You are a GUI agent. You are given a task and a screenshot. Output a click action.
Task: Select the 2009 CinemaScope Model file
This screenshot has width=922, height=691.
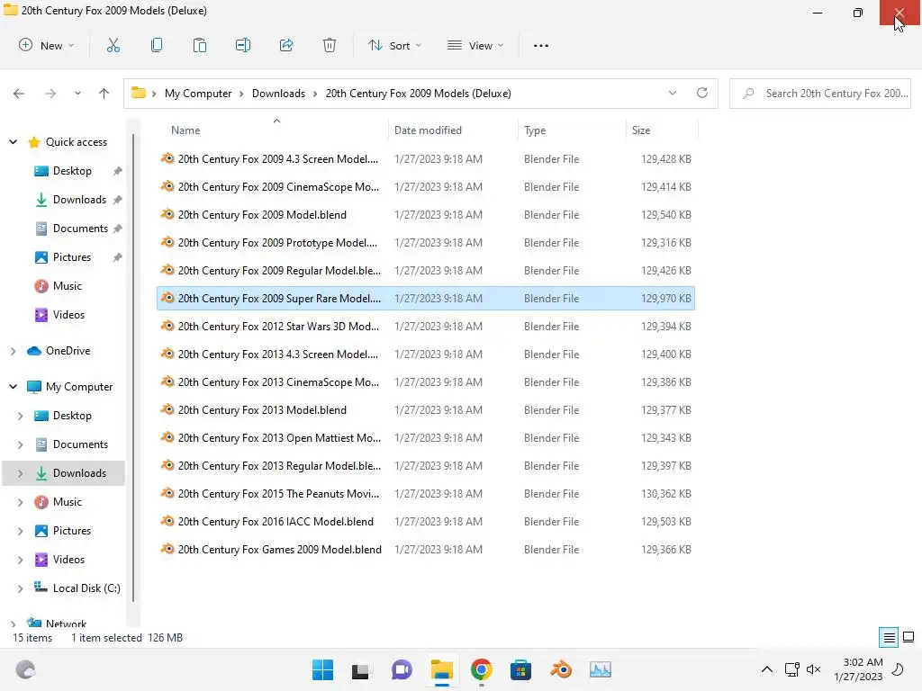[x=426, y=187]
